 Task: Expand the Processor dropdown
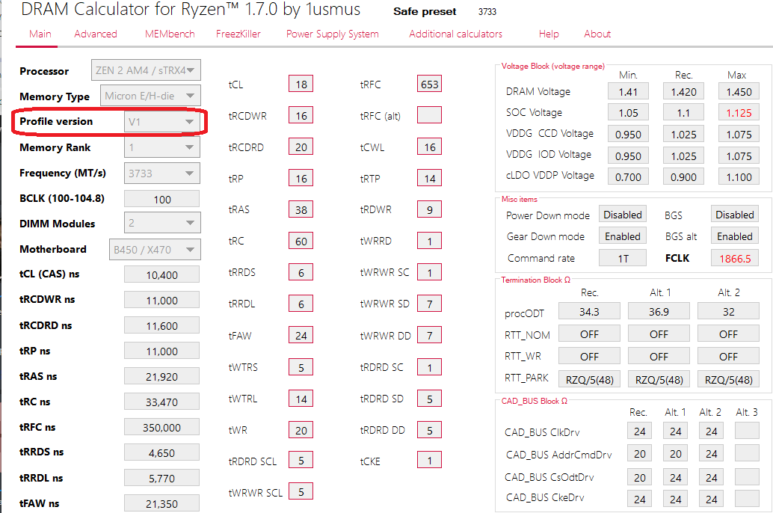[146, 70]
